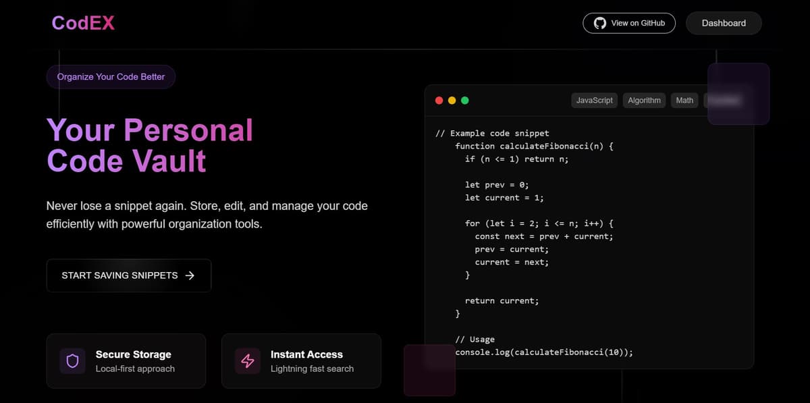Screen dimensions: 810x403
Task: Click the Lightning fast search text
Action: pos(312,369)
